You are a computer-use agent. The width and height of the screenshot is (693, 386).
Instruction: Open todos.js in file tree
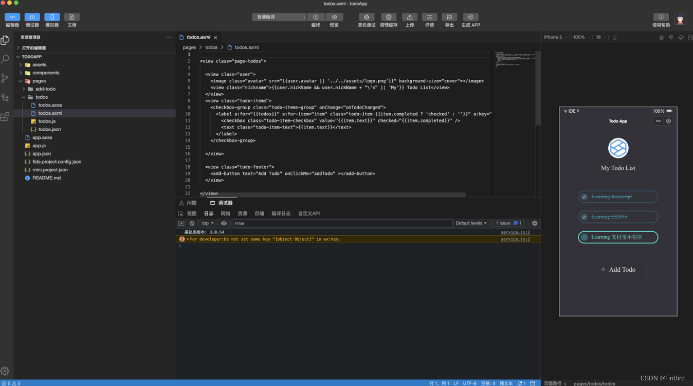coord(95,121)
